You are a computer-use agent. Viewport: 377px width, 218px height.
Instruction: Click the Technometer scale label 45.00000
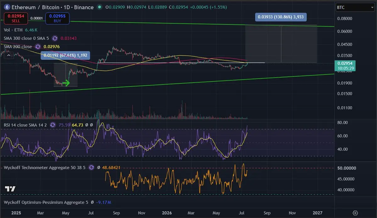pyautogui.click(x=347, y=179)
